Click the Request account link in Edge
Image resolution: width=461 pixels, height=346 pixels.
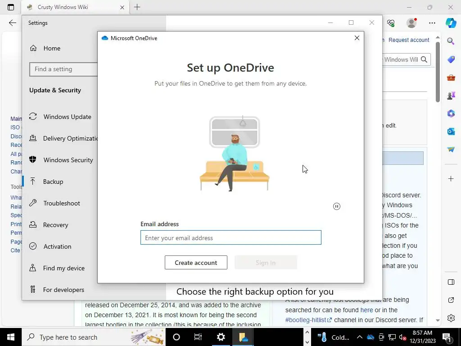point(409,40)
